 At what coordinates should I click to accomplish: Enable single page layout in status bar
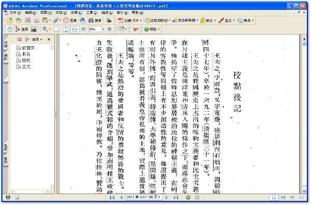click(x=274, y=197)
